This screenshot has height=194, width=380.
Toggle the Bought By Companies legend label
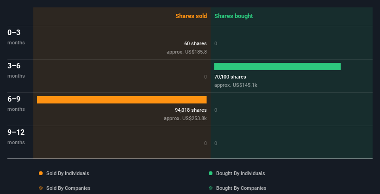click(241, 188)
